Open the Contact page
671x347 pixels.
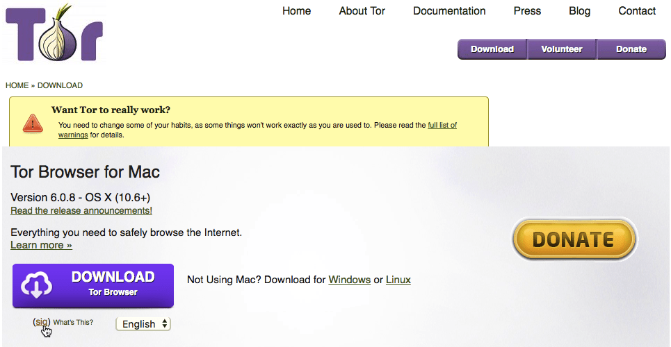click(x=637, y=10)
